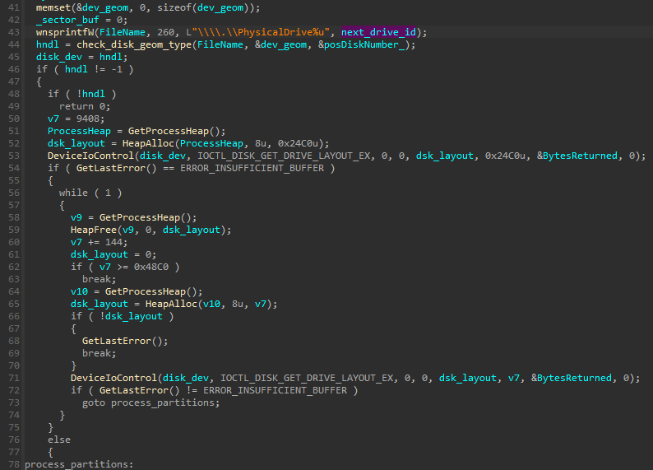Click the while keyword
Viewport: 653px width, 470px height.
pyautogui.click(x=75, y=193)
